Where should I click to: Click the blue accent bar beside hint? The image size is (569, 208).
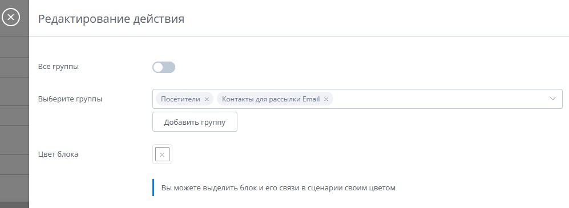(153, 187)
